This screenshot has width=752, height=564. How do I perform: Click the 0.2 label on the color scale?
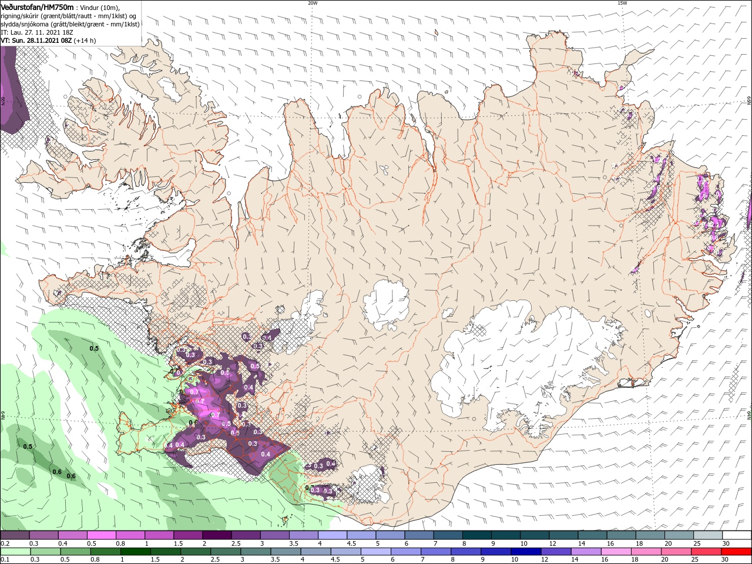click(5, 543)
